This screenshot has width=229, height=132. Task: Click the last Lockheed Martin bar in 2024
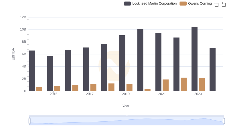(212, 70)
